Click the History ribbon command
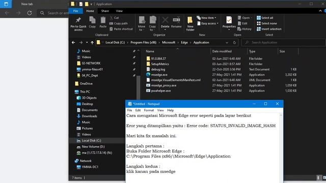 244,29
